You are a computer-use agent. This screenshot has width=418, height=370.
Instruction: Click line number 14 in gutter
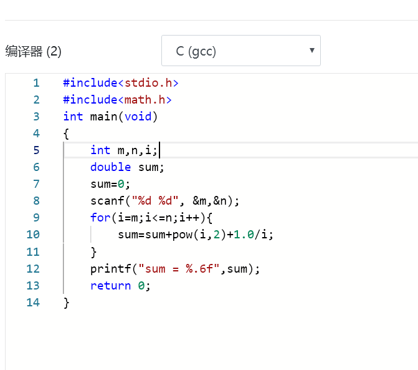coord(33,303)
